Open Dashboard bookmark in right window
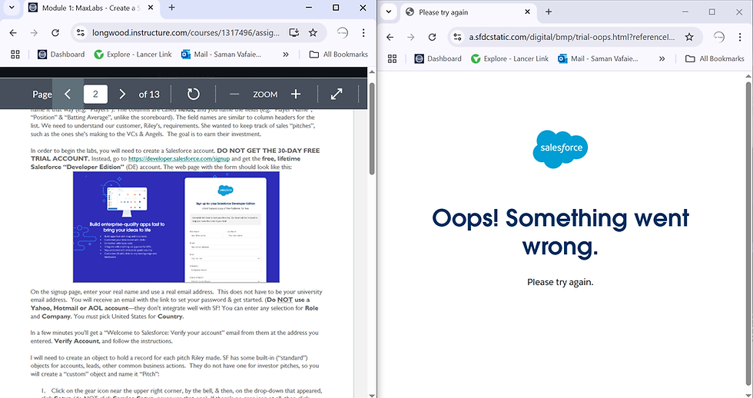 coord(438,58)
